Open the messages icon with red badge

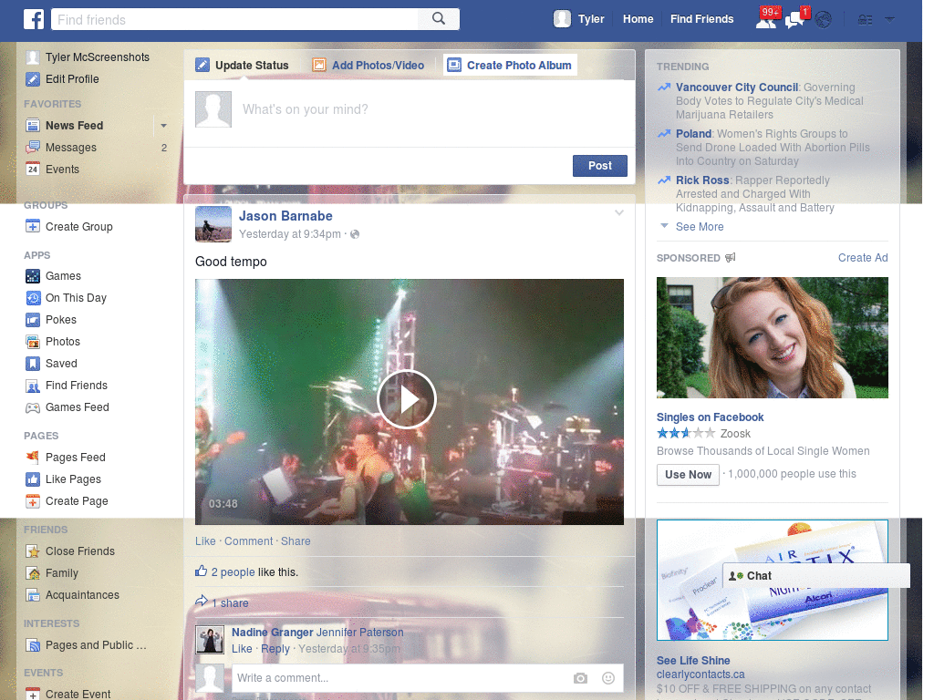(x=795, y=20)
